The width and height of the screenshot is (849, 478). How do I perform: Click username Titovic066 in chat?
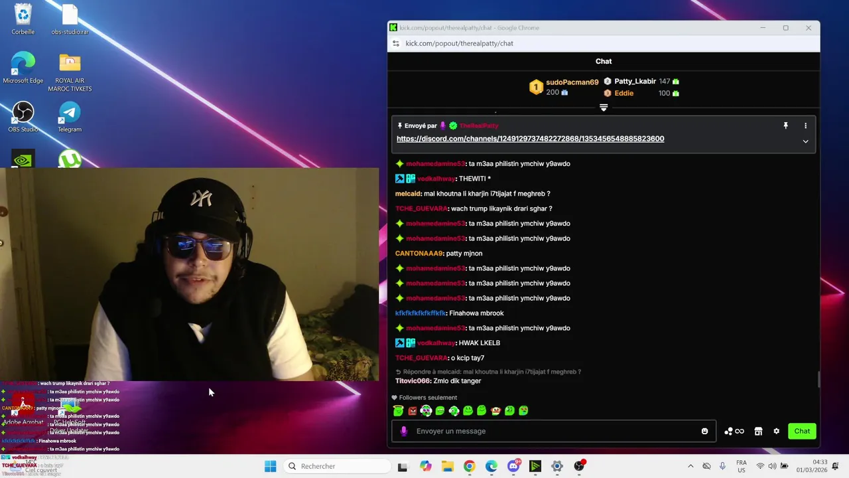point(412,381)
